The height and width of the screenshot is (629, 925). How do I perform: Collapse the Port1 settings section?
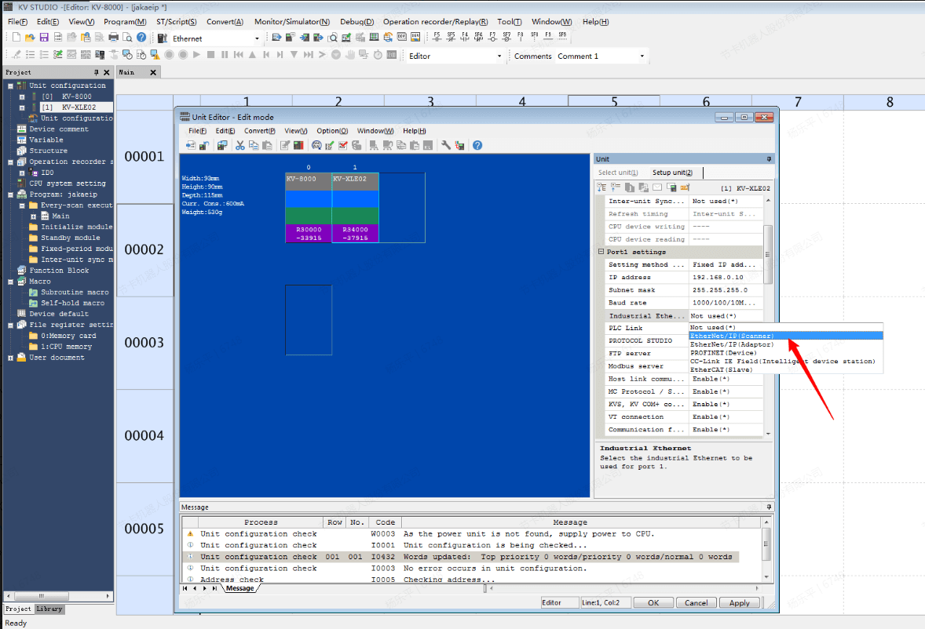click(x=601, y=253)
